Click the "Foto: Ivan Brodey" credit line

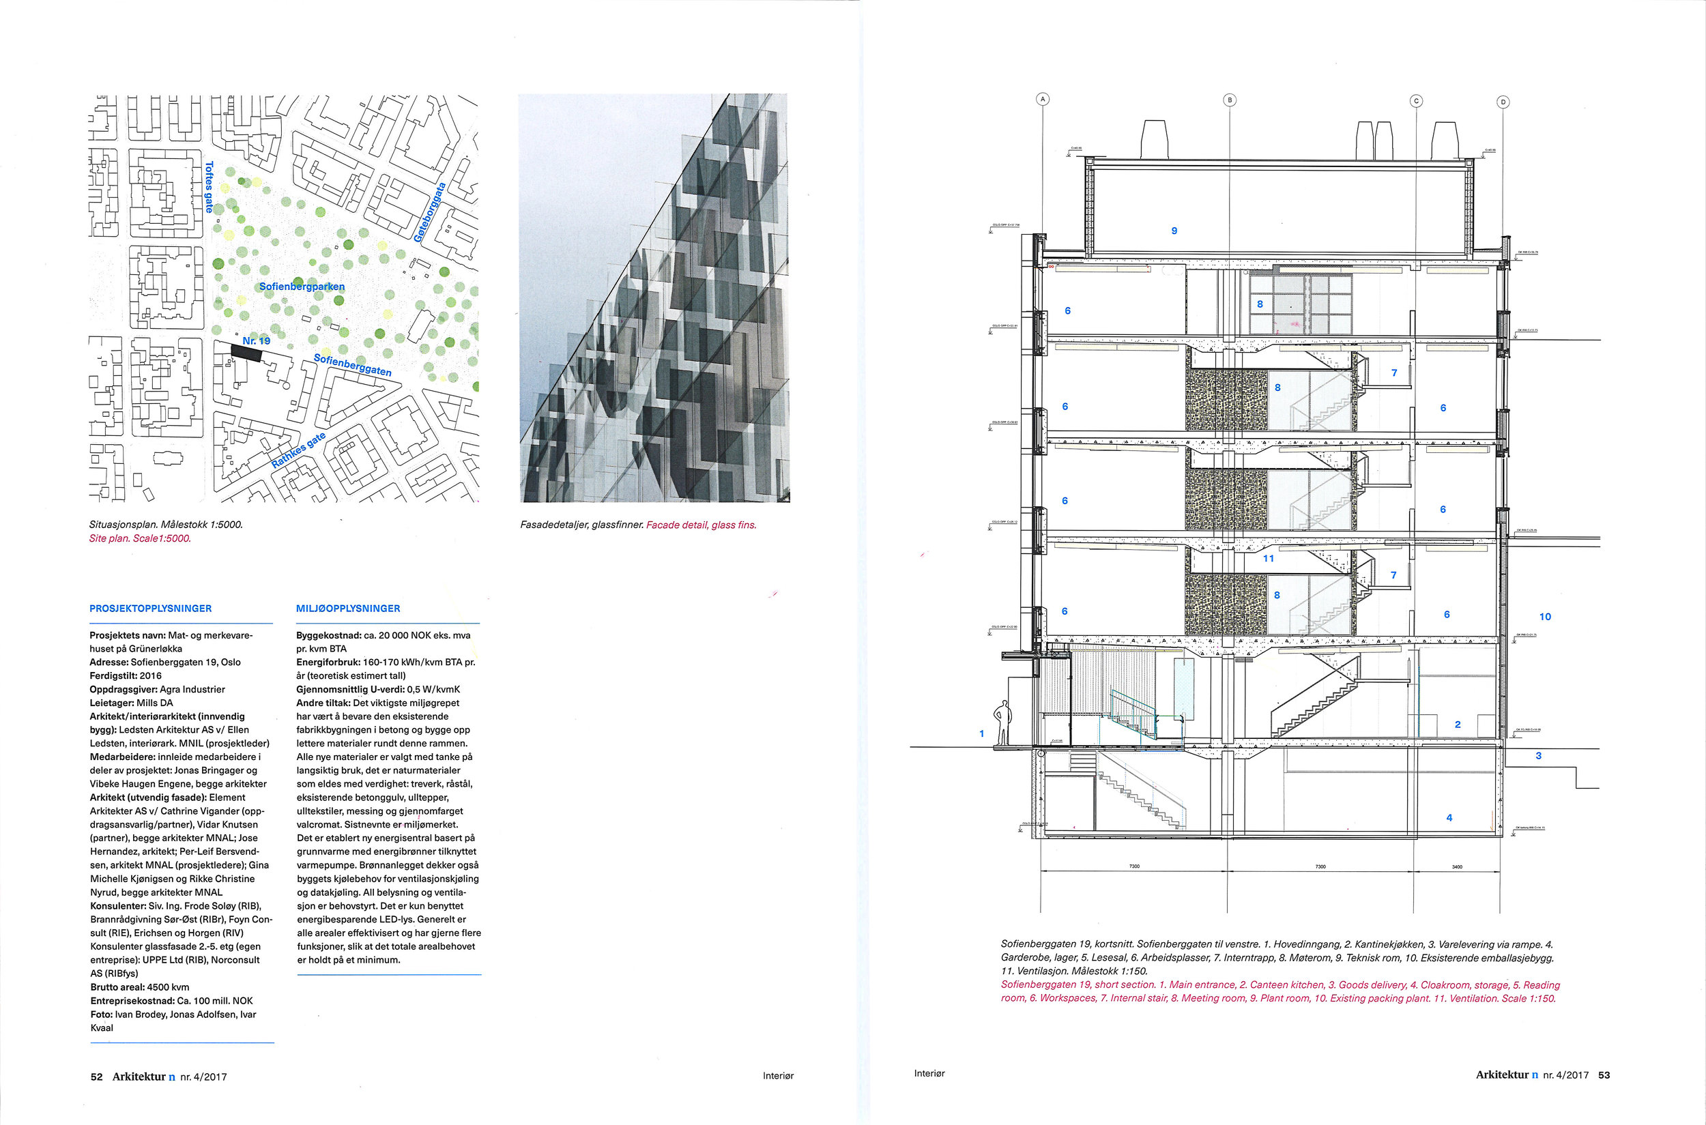pos(173,1014)
